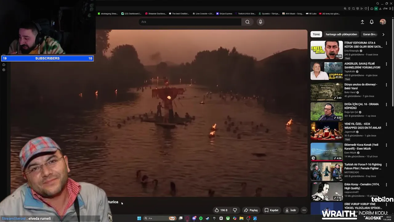
Task: Open Xbox app from the taskbar
Action: 228,218
